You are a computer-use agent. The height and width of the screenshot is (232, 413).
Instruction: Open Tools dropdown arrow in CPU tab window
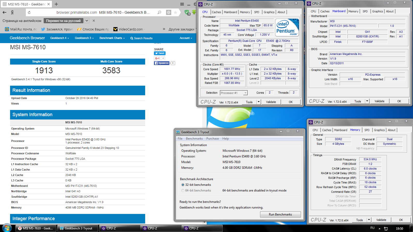259,102
